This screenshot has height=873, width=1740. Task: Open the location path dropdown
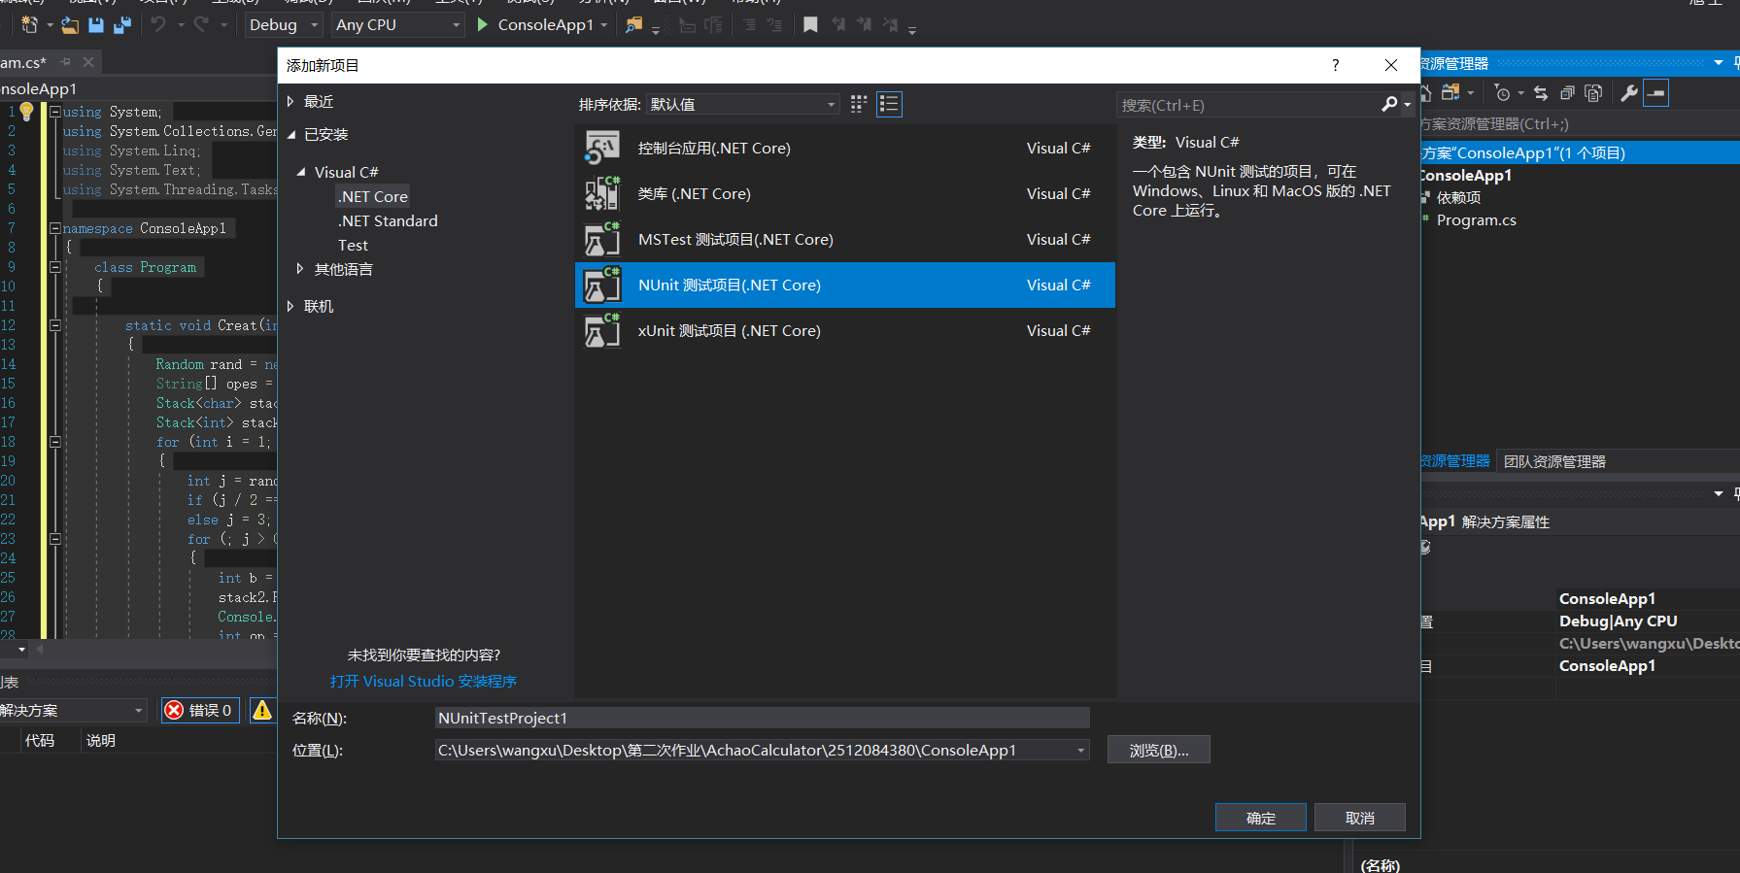[1080, 750]
